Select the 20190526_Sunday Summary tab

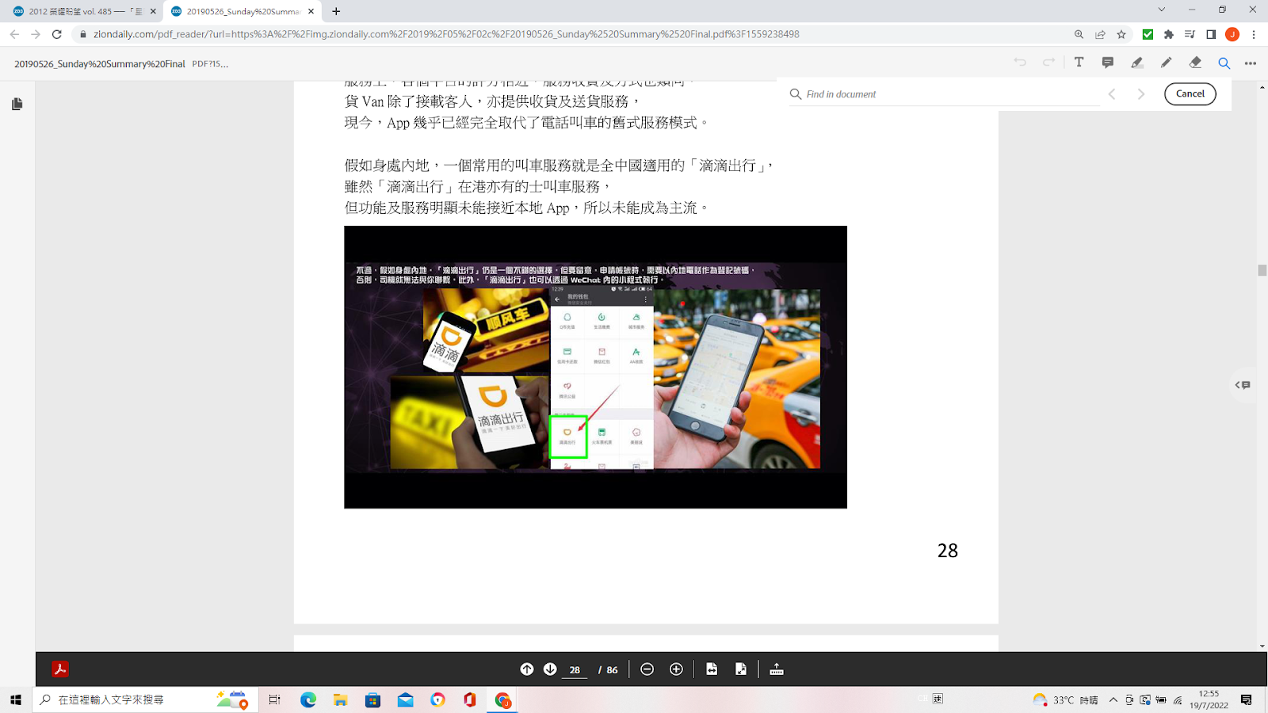tap(242, 11)
